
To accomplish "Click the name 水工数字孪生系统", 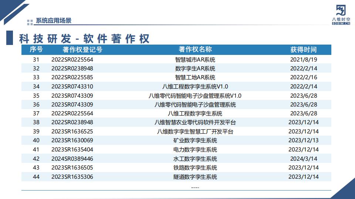I will tap(195, 158).
